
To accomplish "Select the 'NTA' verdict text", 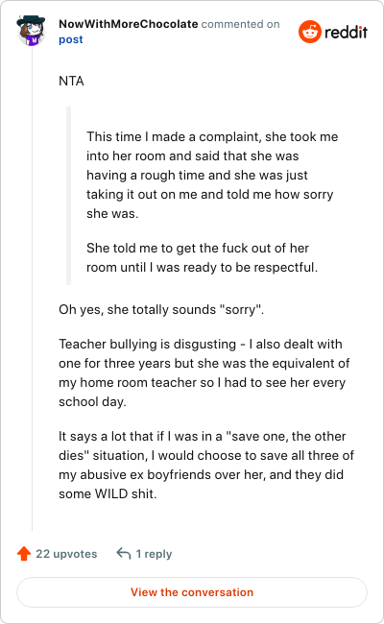I will (x=71, y=82).
